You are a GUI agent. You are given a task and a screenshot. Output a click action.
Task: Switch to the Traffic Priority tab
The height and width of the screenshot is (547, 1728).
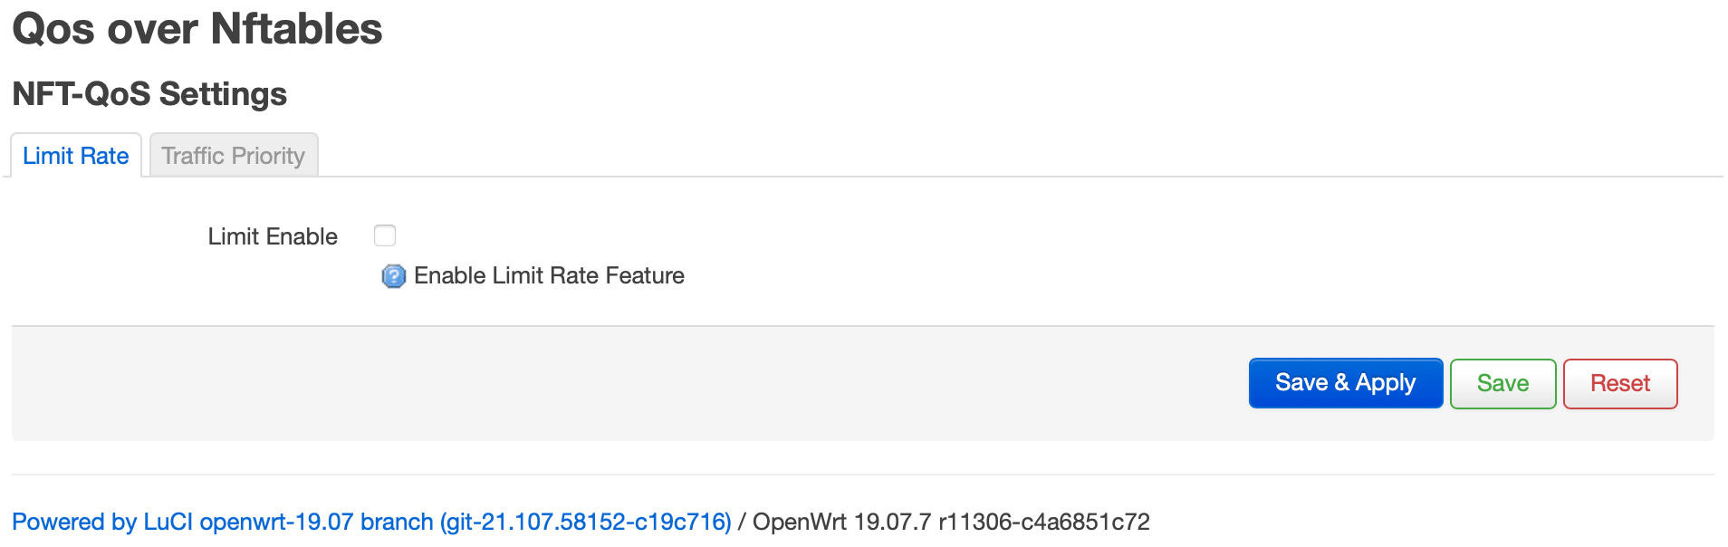point(234,156)
